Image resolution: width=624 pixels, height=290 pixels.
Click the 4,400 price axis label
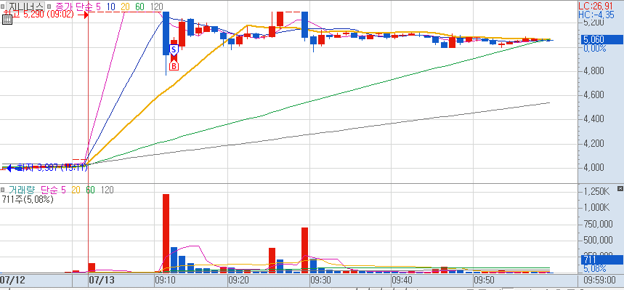point(593,118)
